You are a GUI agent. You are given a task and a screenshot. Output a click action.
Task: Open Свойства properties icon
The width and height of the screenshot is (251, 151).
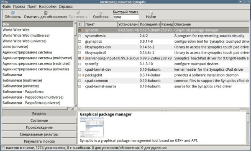point(101,13)
